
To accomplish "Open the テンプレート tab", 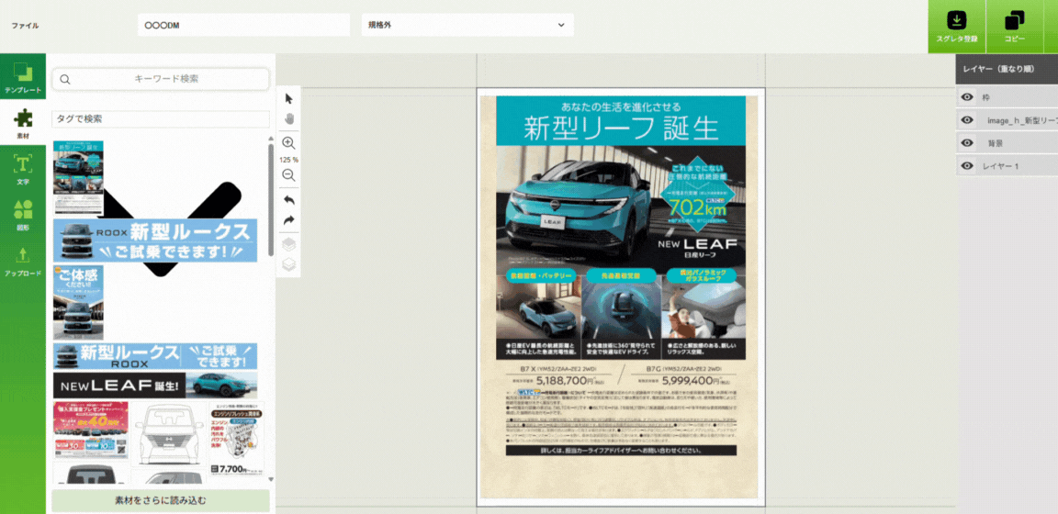I will pos(23,78).
